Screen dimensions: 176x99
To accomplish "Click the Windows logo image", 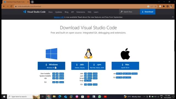I will pos(51,54).
